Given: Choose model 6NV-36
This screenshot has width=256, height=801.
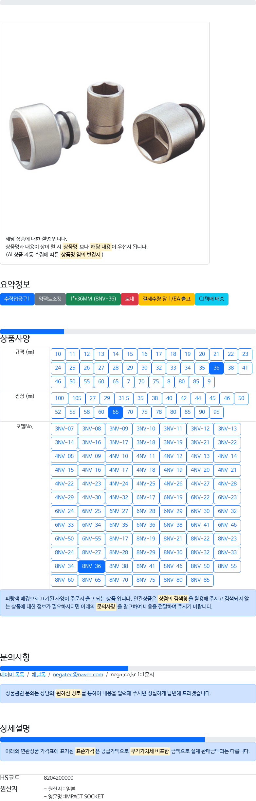Looking at the screenshot, I should tap(146, 525).
